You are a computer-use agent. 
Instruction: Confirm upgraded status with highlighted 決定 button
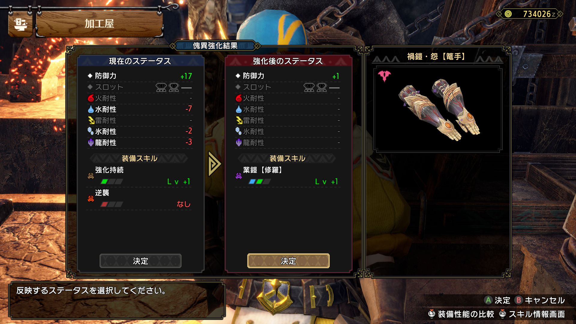tap(288, 261)
